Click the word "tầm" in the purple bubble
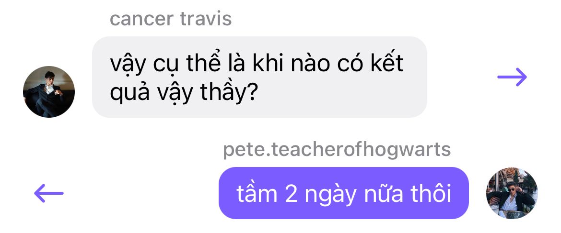This screenshot has height=233, width=561. [x=257, y=193]
